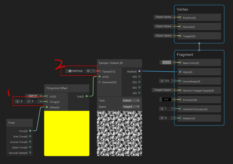Click the Normal (Tangent Space)(3) input port
233x164 pixels.
180,90
